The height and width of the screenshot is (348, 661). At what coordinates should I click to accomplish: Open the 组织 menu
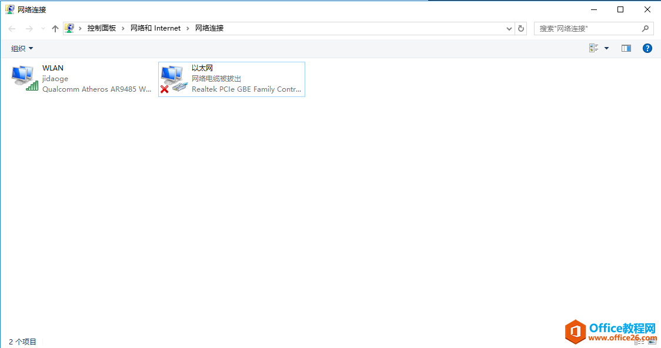(x=22, y=48)
